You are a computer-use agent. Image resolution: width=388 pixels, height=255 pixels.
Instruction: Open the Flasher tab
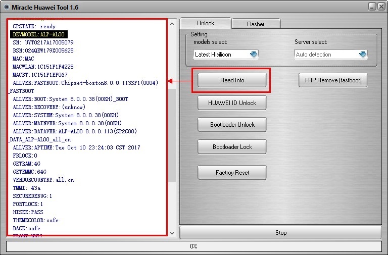point(256,24)
